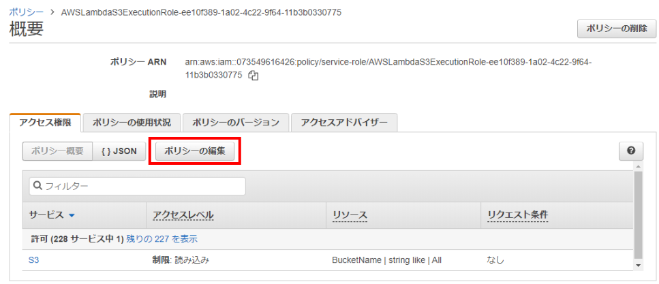The width and height of the screenshot is (659, 284).
Task: Click the policy name in breadcrumb
Action: pos(201,12)
